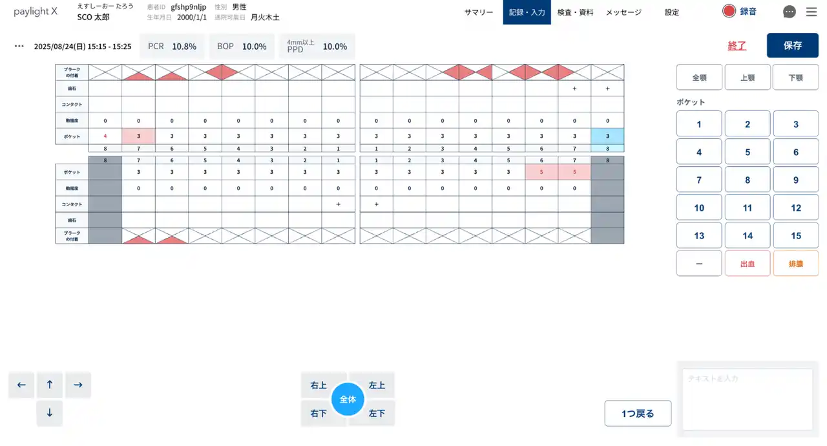Viewport: 827px width, 446px height.
Task: Select the 下顎 jaw range button
Action: [795, 78]
